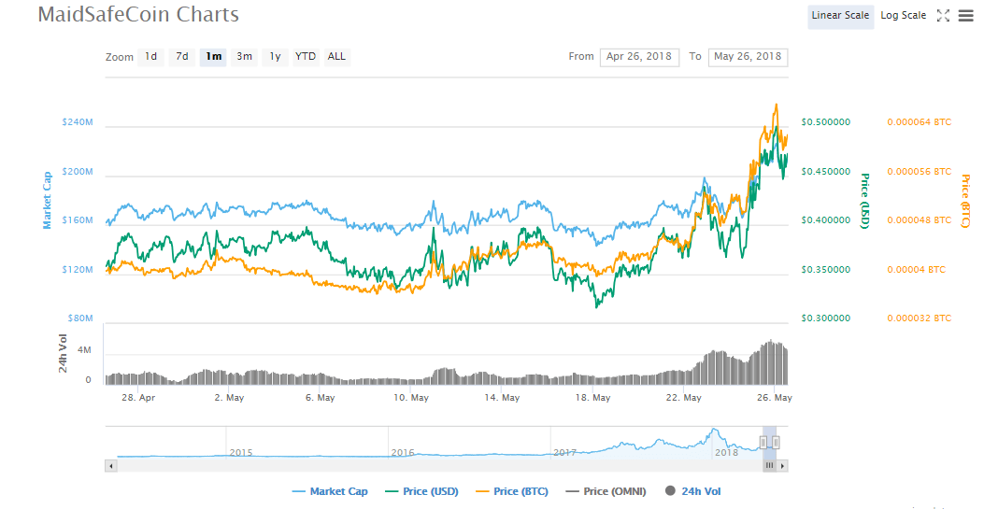Image resolution: width=984 pixels, height=509 pixels.
Task: Select the 3m zoom range
Action: pos(244,57)
